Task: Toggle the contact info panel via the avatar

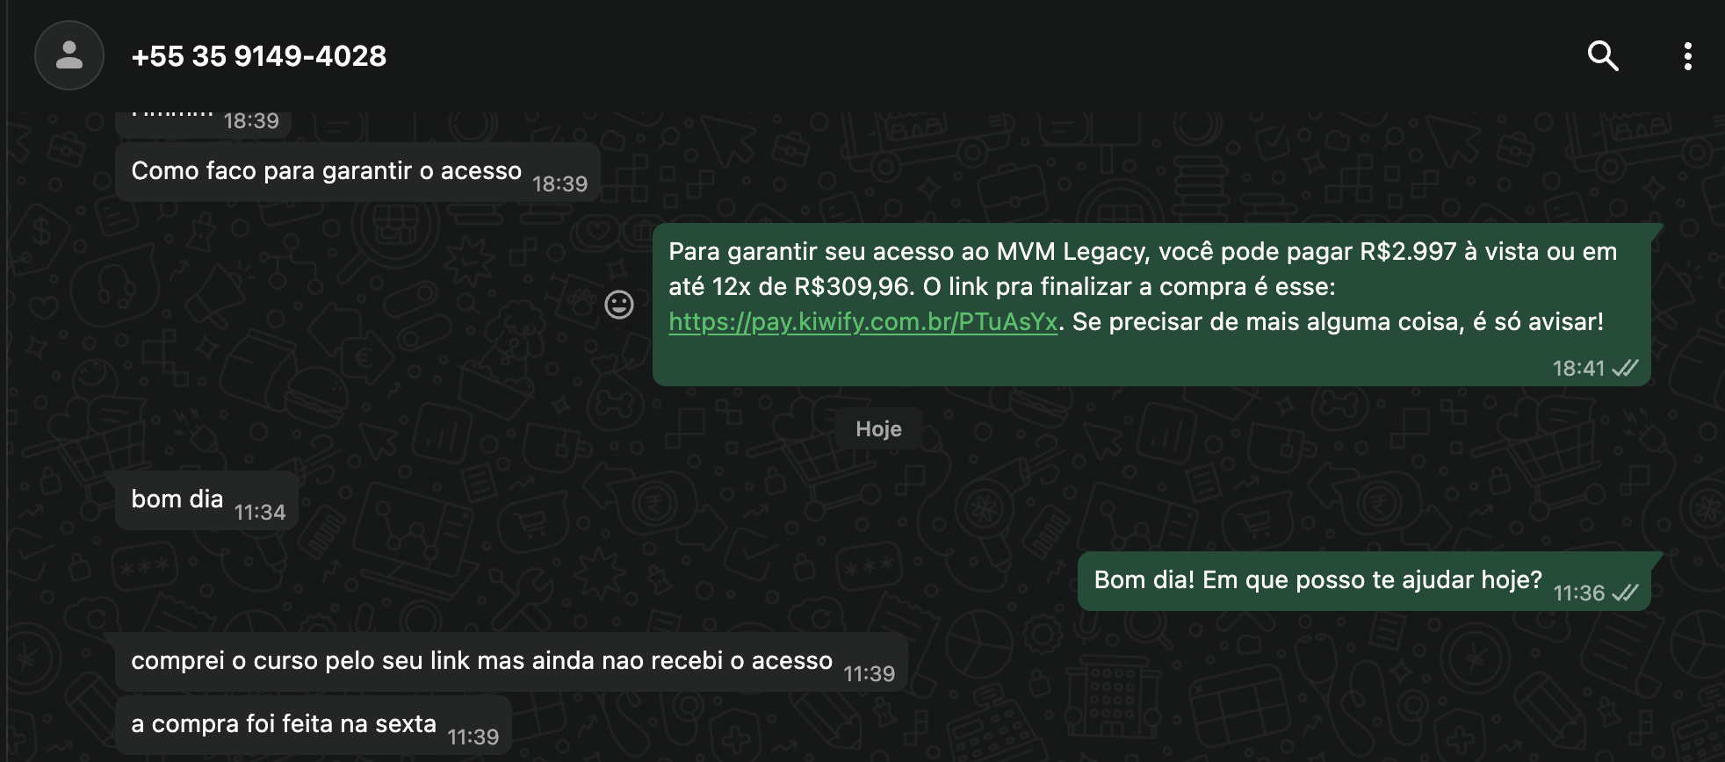Action: pyautogui.click(x=69, y=54)
